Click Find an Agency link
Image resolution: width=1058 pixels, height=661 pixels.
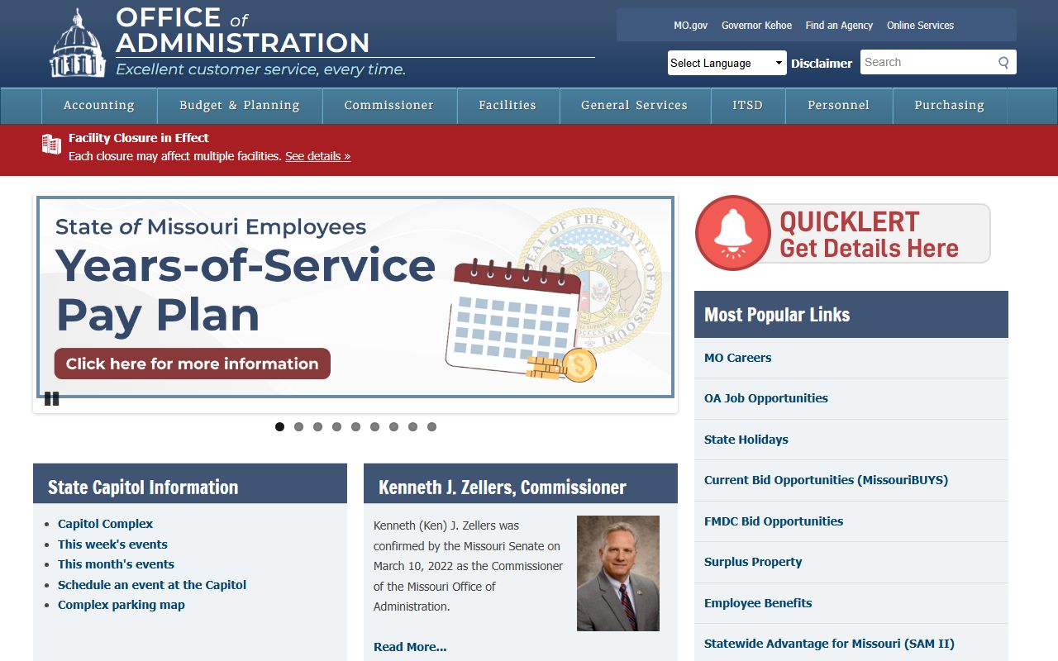pyautogui.click(x=839, y=26)
